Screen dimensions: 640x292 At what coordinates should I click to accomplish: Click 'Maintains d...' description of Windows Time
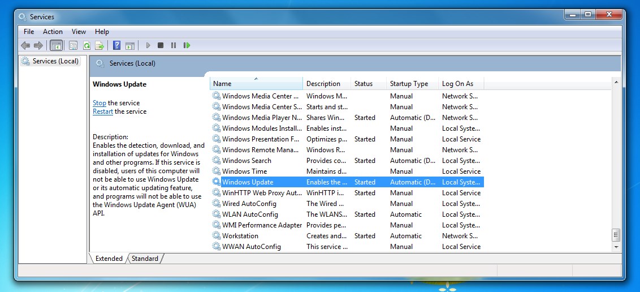coord(327,171)
